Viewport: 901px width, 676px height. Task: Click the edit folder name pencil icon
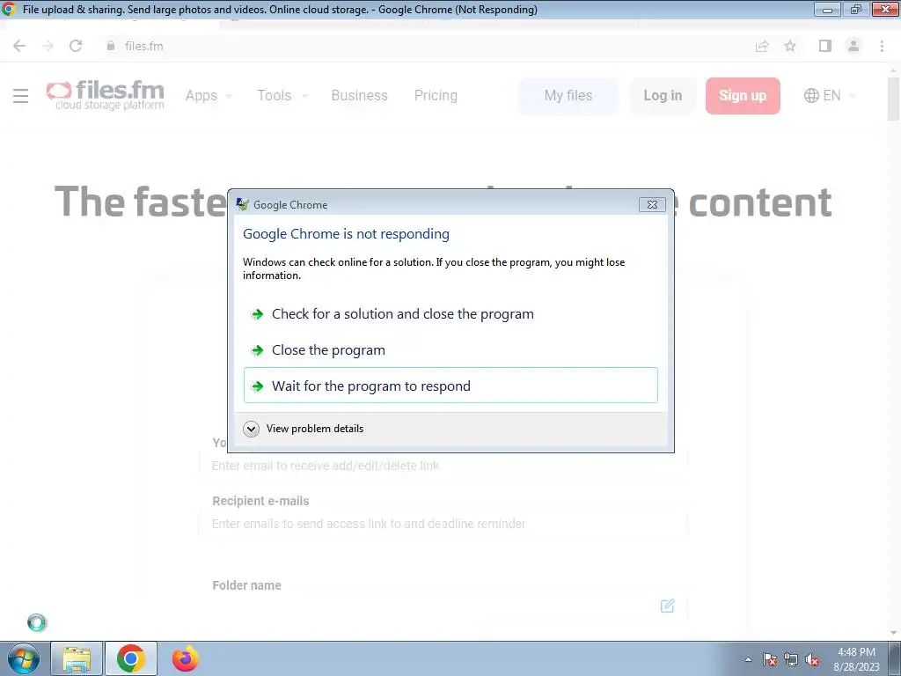[x=667, y=606]
